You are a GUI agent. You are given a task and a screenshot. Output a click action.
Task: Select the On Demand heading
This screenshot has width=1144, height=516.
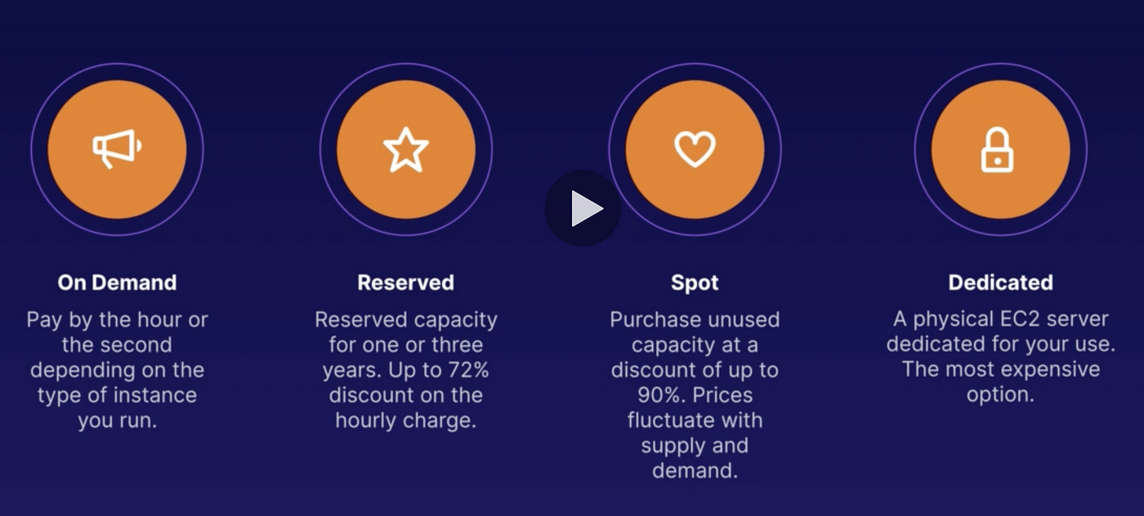tap(117, 282)
